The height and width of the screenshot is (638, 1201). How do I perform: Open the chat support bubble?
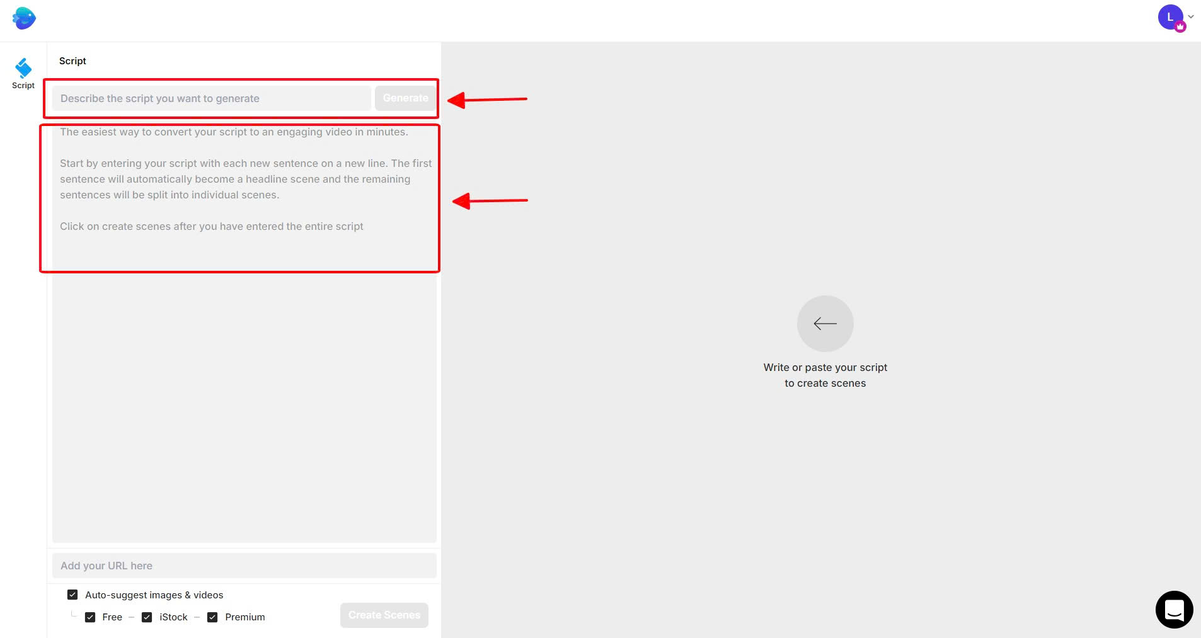[x=1174, y=609]
